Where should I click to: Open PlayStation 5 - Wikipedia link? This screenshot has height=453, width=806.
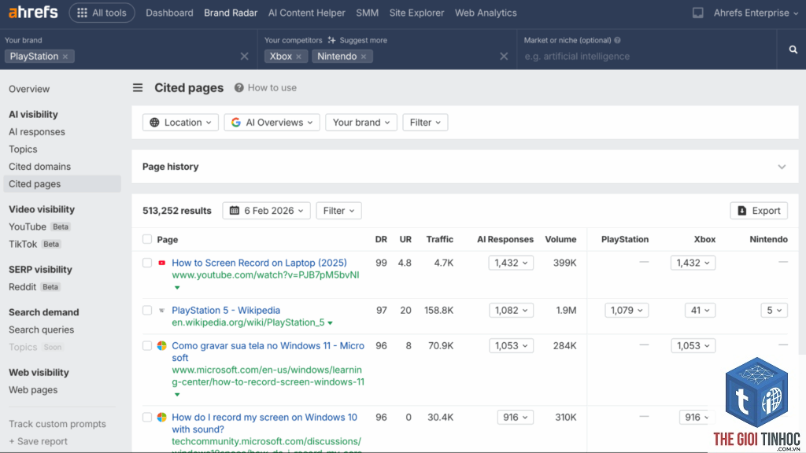tap(226, 310)
